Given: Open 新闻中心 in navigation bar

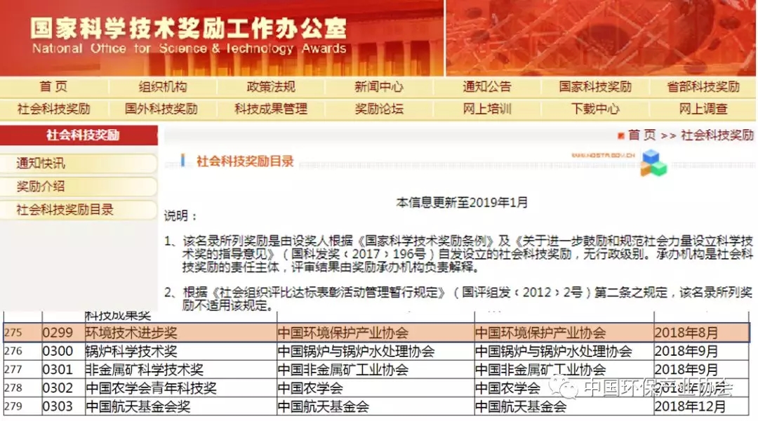Looking at the screenshot, I should [x=379, y=87].
